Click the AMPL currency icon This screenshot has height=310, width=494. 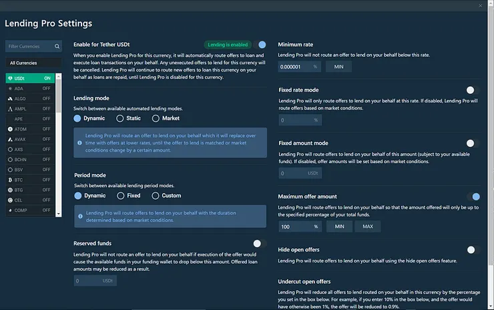pos(10,109)
